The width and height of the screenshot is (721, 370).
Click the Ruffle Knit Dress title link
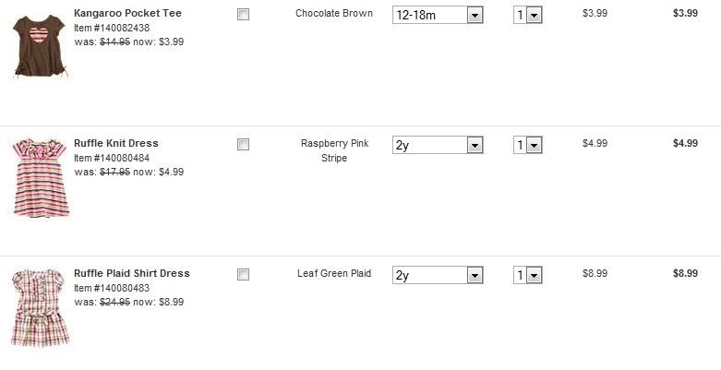click(x=116, y=144)
